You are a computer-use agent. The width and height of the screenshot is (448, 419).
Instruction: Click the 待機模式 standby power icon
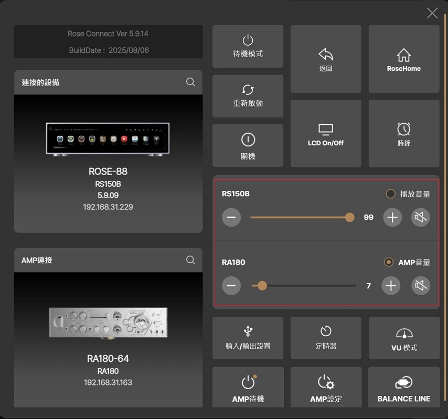pyautogui.click(x=248, y=40)
